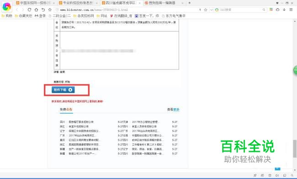Click the magnifier icon in search box
This screenshot has width=297, height=179.
pos(264,10)
